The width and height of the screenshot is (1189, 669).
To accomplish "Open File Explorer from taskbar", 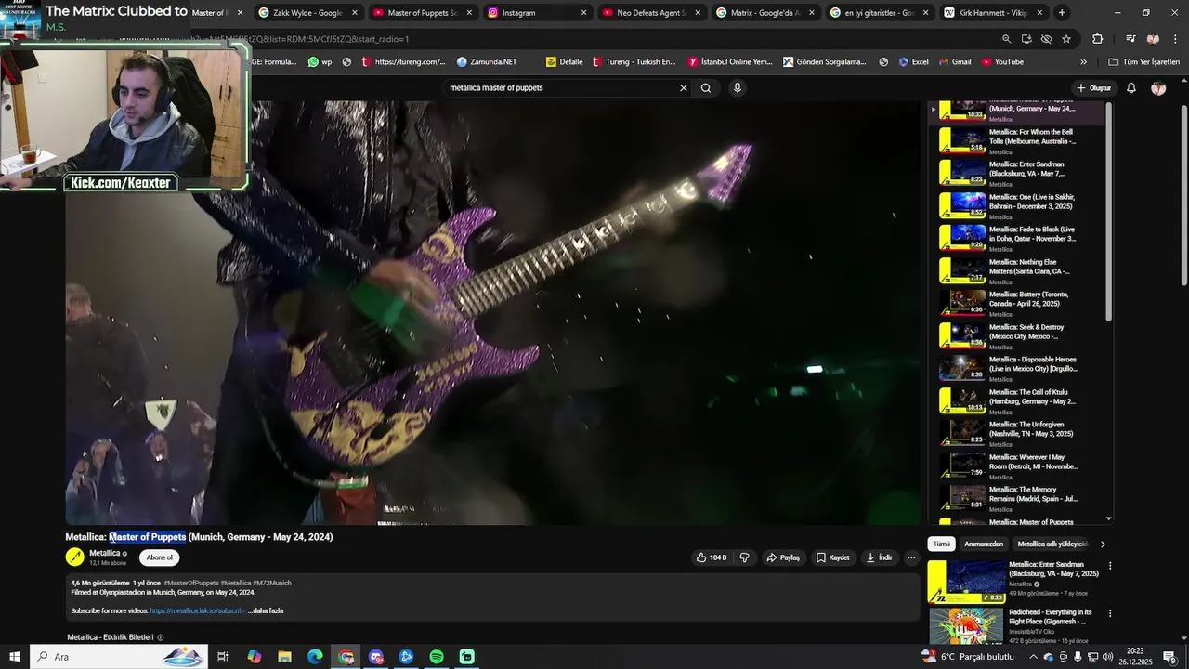I will [x=284, y=657].
